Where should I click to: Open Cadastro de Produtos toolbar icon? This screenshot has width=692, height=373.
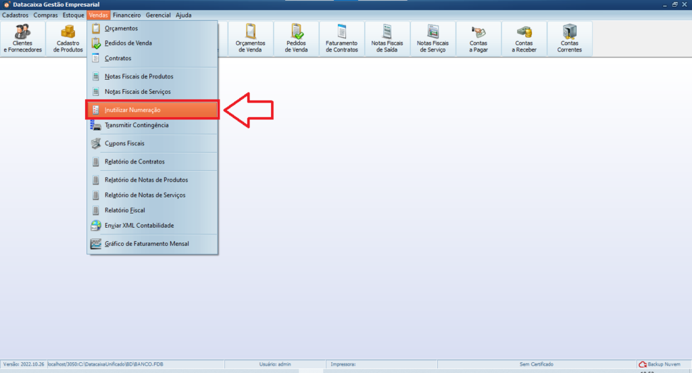point(68,38)
